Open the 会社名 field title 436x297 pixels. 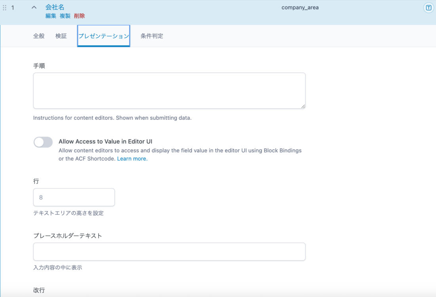pyautogui.click(x=55, y=6)
